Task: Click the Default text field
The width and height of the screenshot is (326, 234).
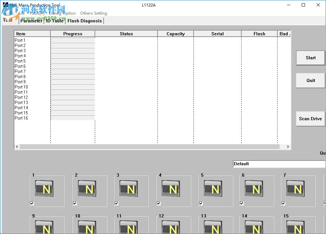Action: click(x=280, y=164)
